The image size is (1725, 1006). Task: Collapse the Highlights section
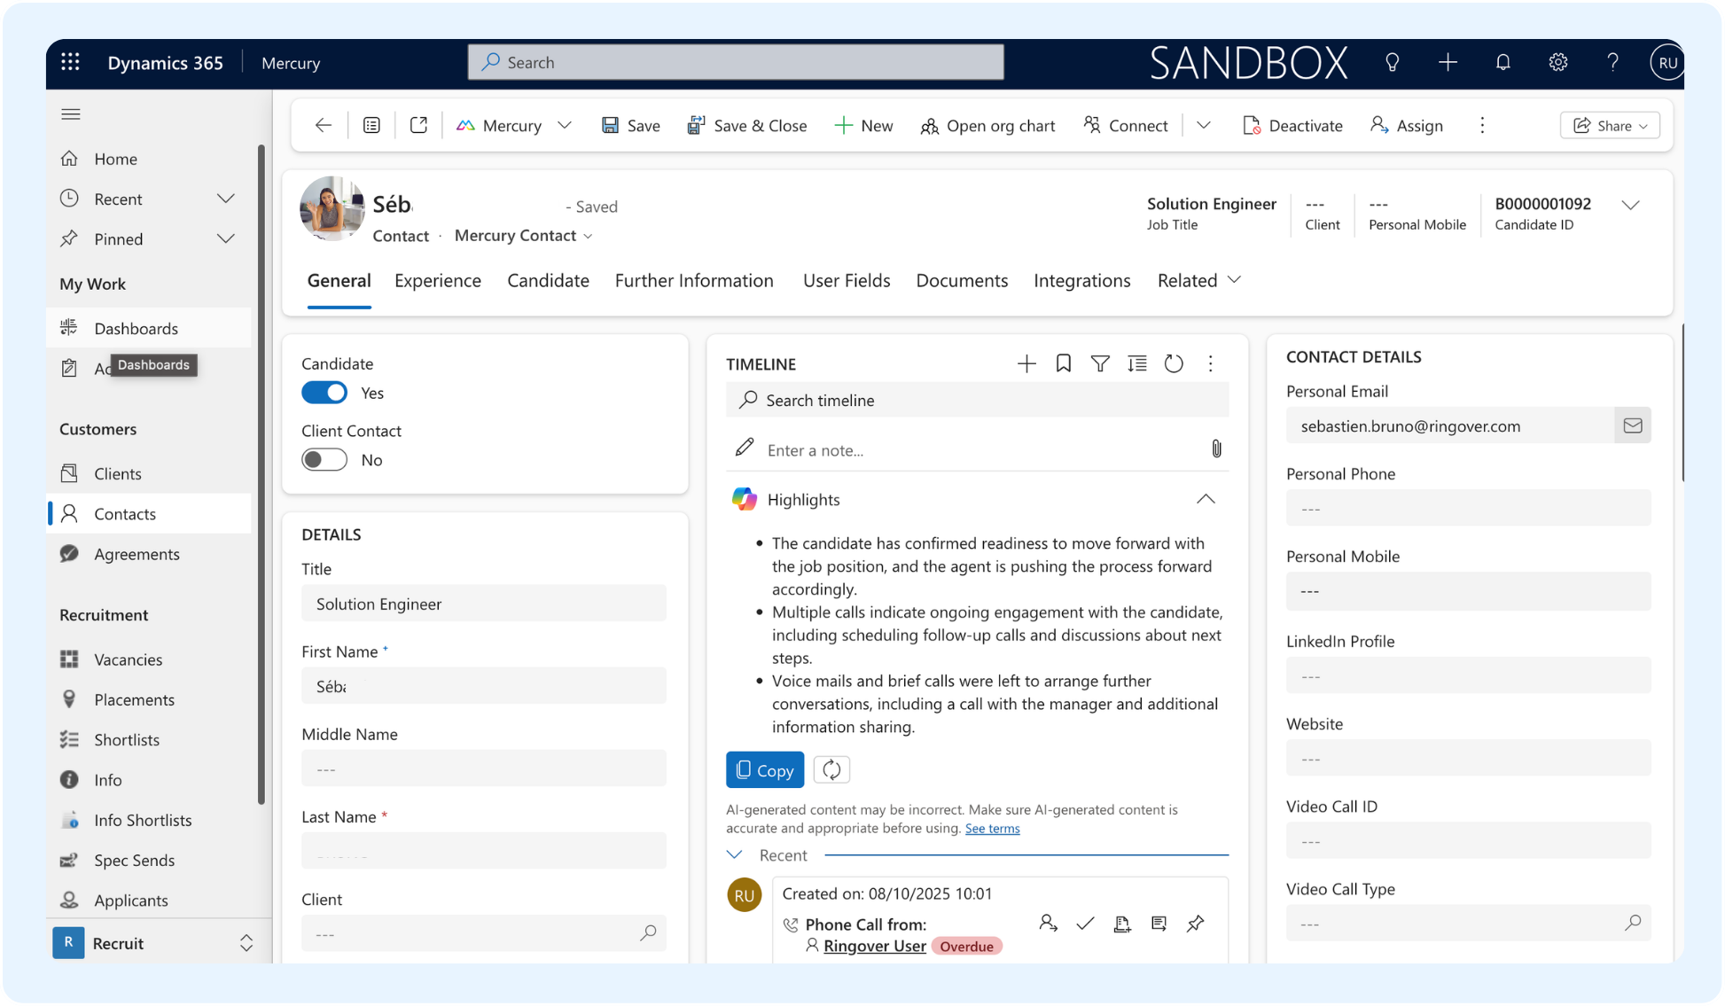[x=1206, y=499]
